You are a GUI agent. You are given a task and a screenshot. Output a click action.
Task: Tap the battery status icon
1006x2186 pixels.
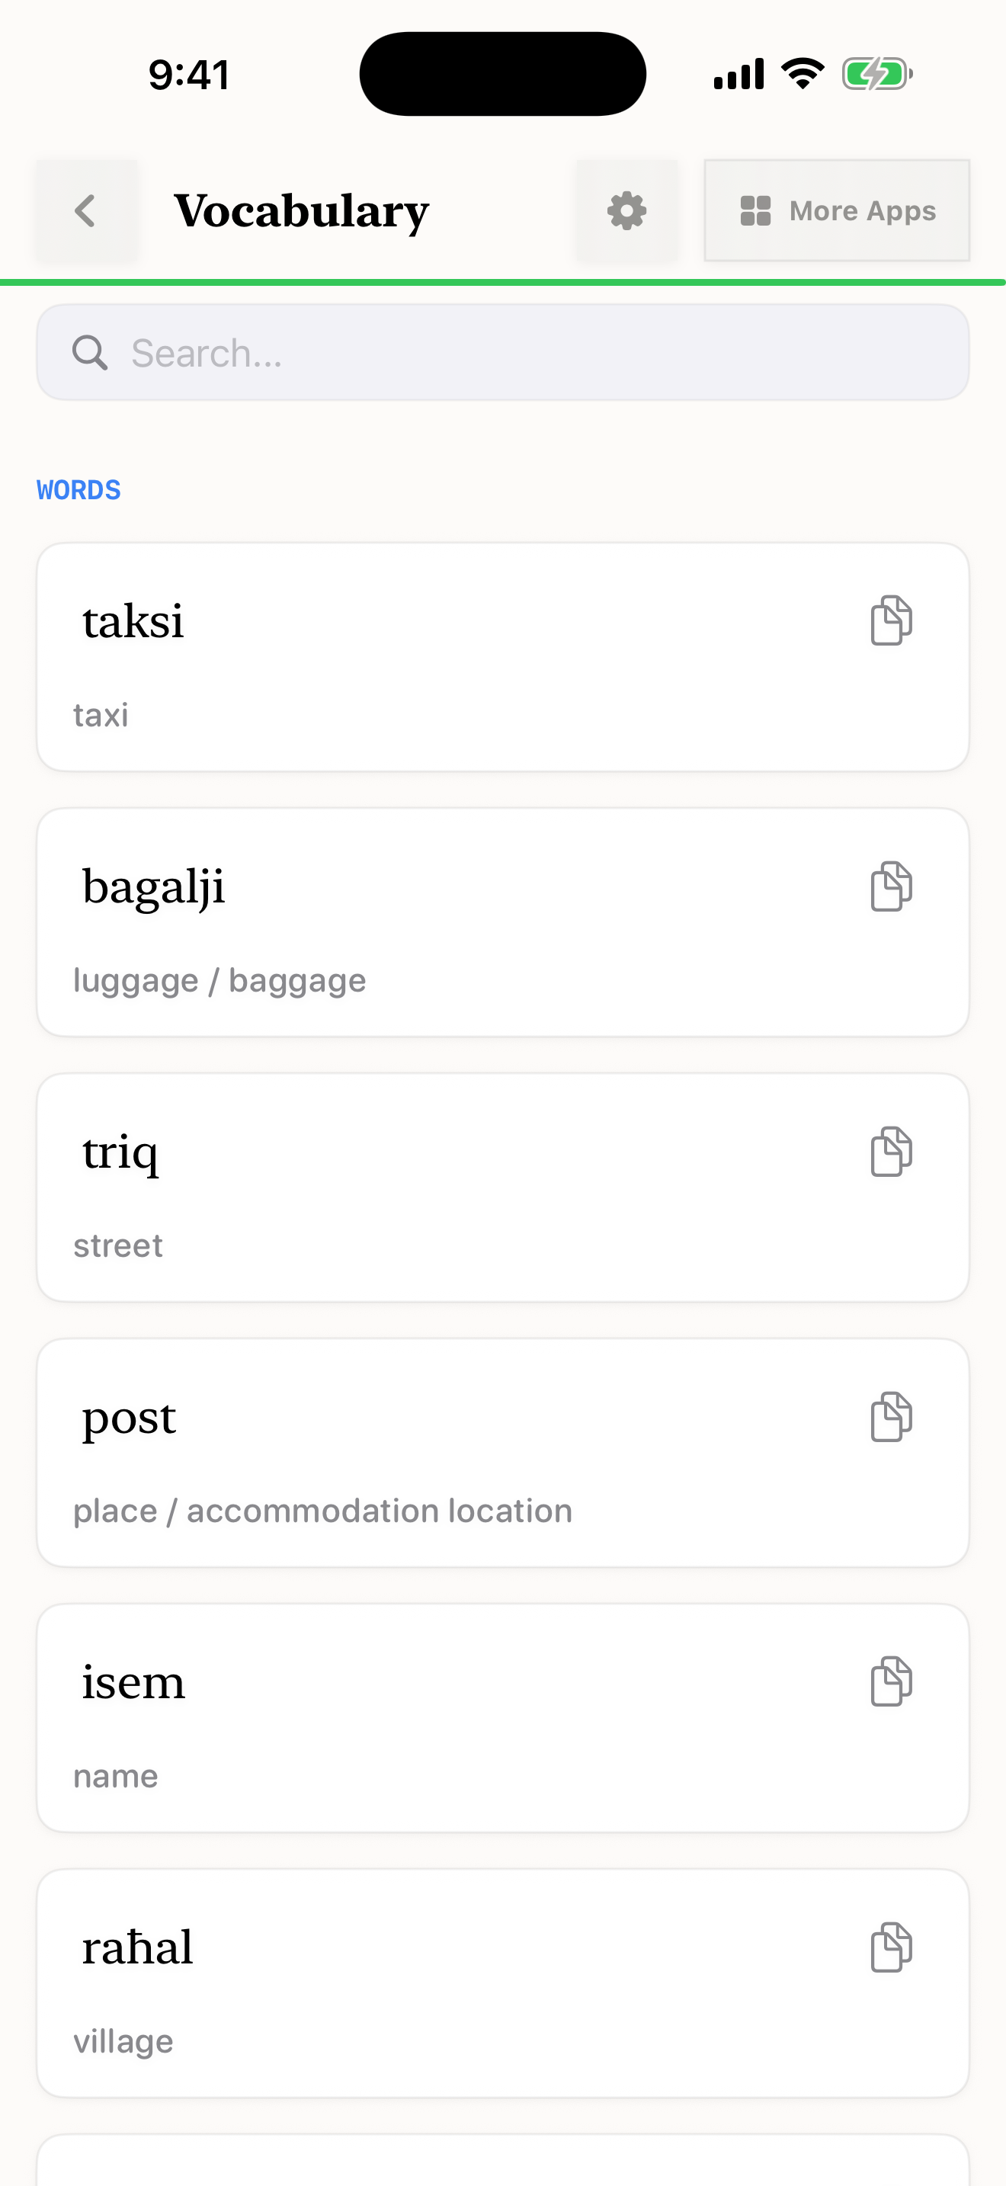(x=877, y=74)
